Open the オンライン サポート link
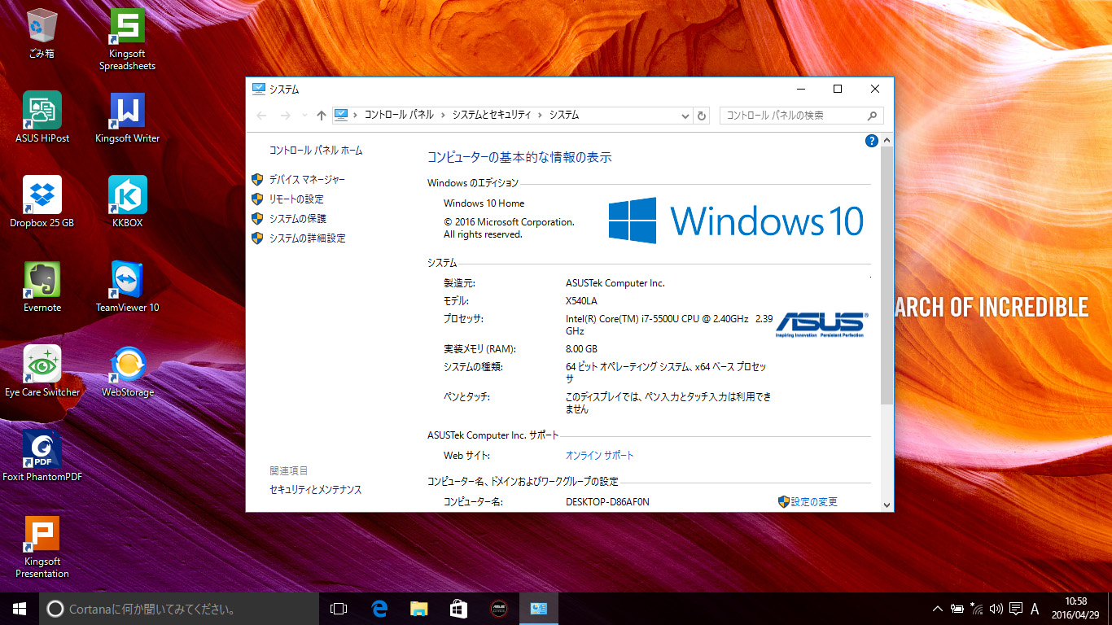 [600, 456]
